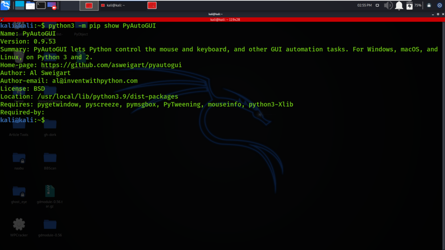Click the blue show-desktop panel icon
Screen dimensions: 445x250
tap(20, 5)
